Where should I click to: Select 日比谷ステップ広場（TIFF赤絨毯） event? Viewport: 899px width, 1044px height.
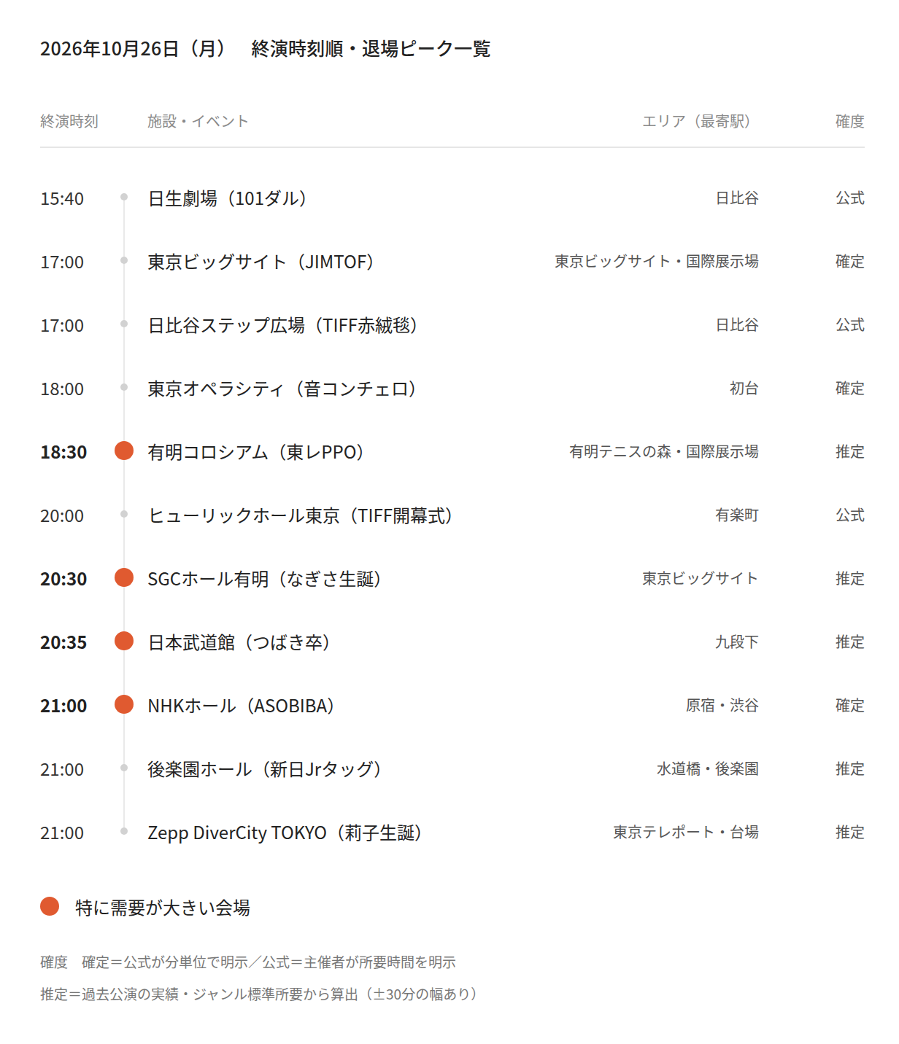tap(283, 325)
